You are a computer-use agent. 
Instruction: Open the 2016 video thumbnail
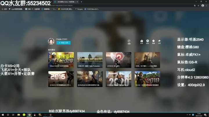point(61,79)
